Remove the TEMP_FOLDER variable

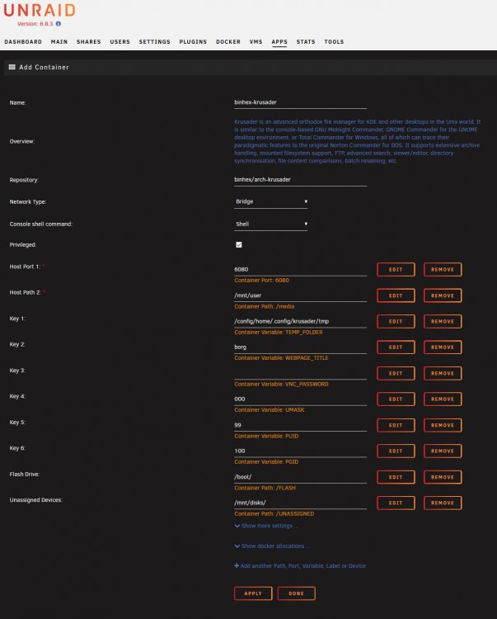[443, 321]
